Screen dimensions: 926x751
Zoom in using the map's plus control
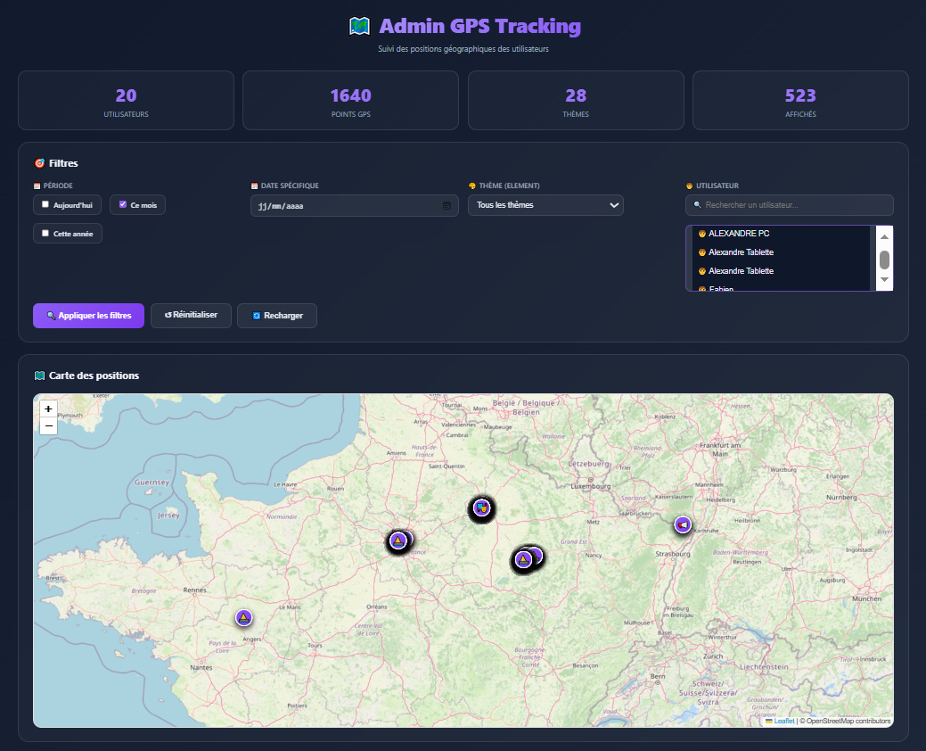click(x=48, y=409)
